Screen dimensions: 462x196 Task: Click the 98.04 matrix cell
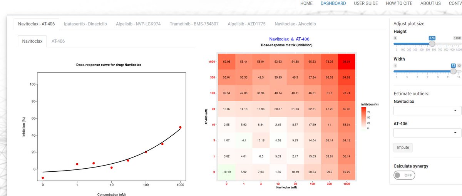pos(347,62)
